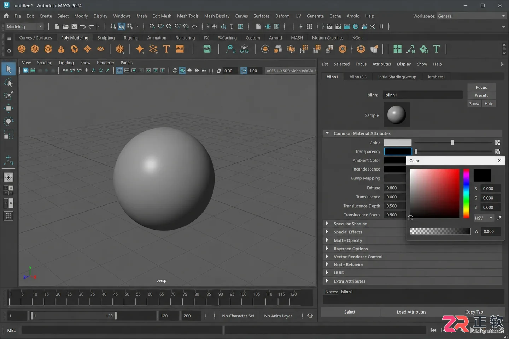Open the Modeling menu set dropdown
This screenshot has width=509, height=339.
(24, 26)
